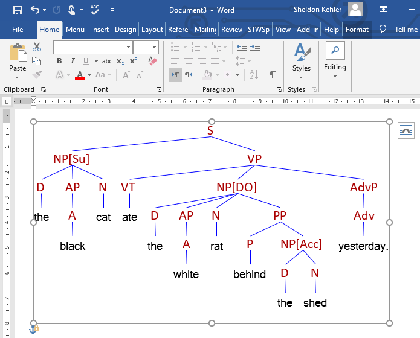
Task: Click the Copy icon
Action: tap(37, 61)
